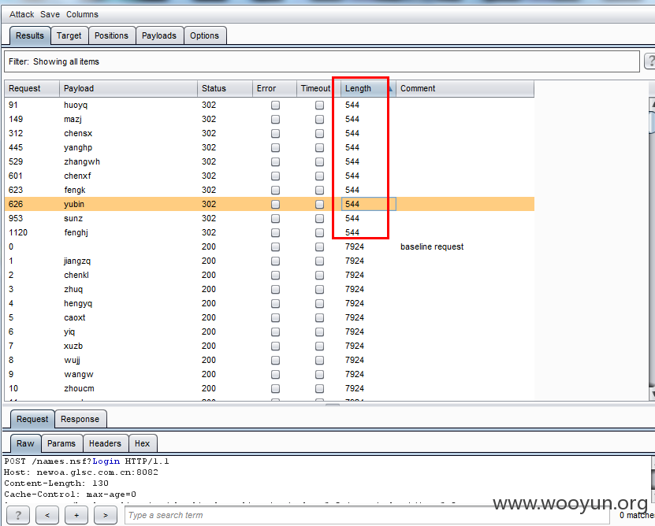This screenshot has height=526, width=655.
Task: Tick Timeout checkbox for chensx row
Action: (x=319, y=134)
